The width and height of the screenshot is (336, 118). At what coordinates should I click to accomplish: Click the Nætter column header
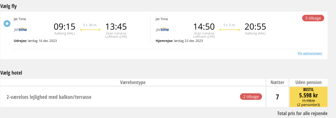click(x=277, y=82)
